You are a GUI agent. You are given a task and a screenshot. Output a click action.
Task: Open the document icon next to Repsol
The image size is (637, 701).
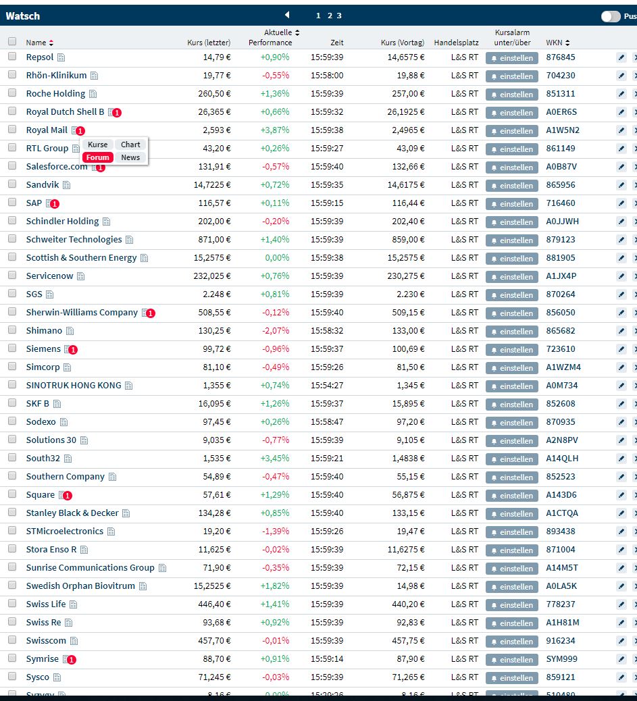click(x=61, y=57)
